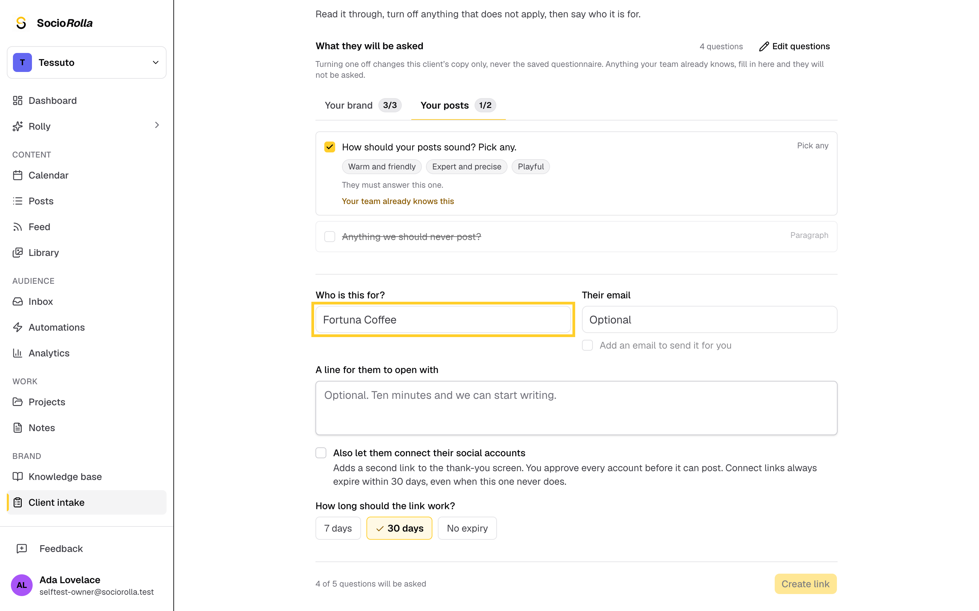
Task: Focus the 'Who is this for?' field
Action: [x=443, y=320]
